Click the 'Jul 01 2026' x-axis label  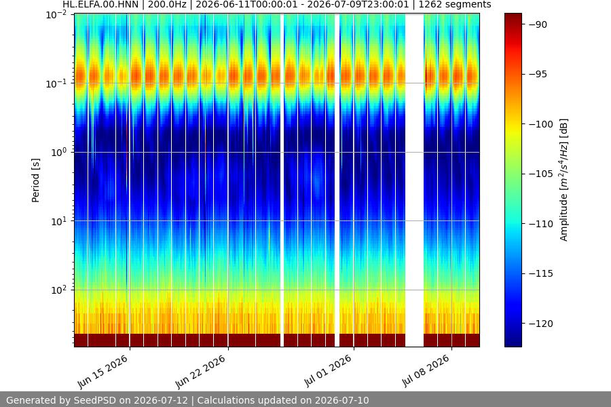click(328, 371)
